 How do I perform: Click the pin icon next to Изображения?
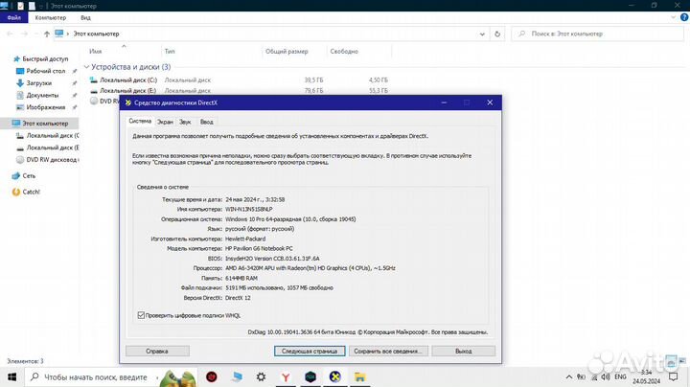[75, 107]
